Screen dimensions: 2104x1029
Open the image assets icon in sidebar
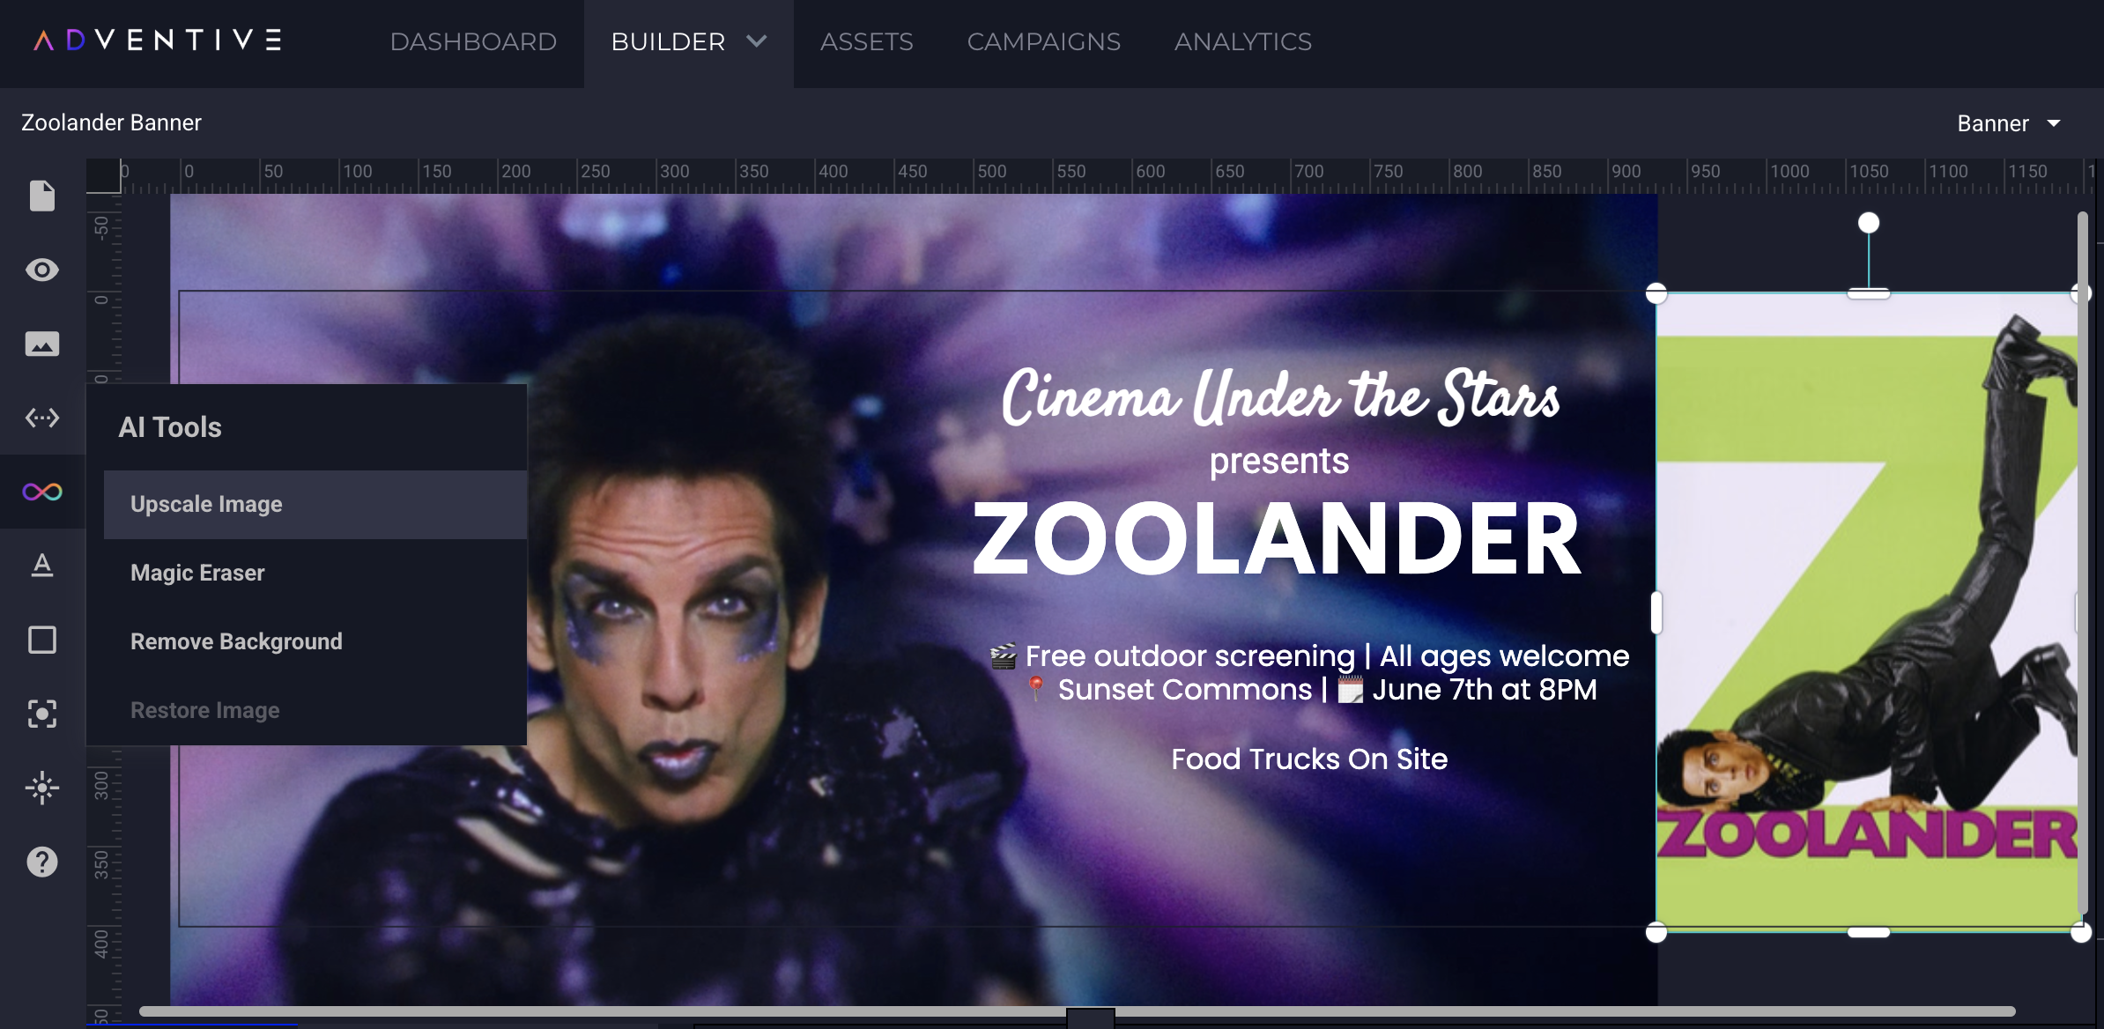point(42,344)
